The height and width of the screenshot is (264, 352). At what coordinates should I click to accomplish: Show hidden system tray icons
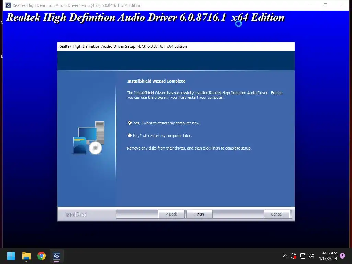pos(285,256)
